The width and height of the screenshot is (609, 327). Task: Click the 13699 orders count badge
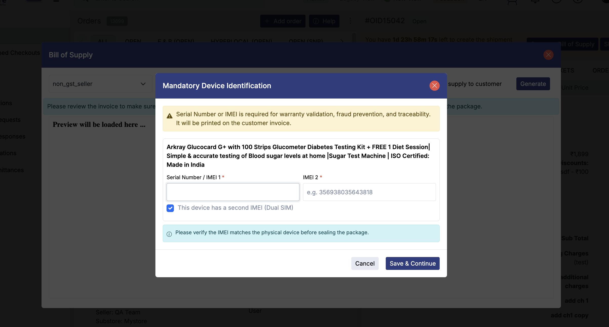(117, 21)
